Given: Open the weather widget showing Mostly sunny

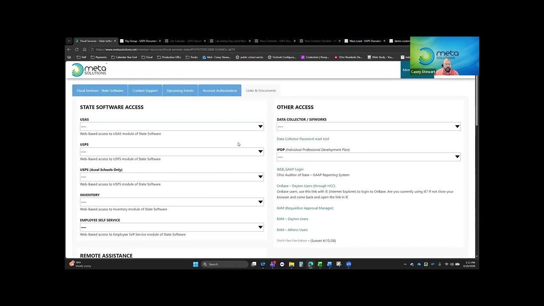Looking at the screenshot, I should click(80, 264).
